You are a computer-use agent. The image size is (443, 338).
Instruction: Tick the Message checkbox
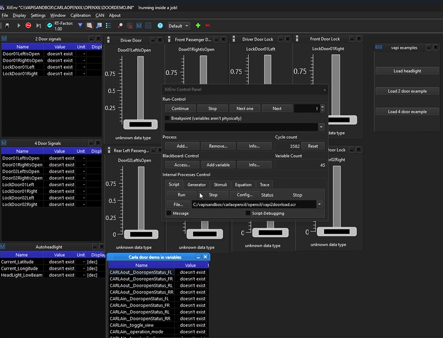pos(169,213)
